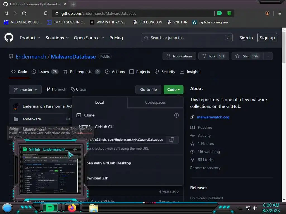Viewport: 286px width, 214px height.
Task: Toggle the green Code dropdown button
Action: pos(173,89)
